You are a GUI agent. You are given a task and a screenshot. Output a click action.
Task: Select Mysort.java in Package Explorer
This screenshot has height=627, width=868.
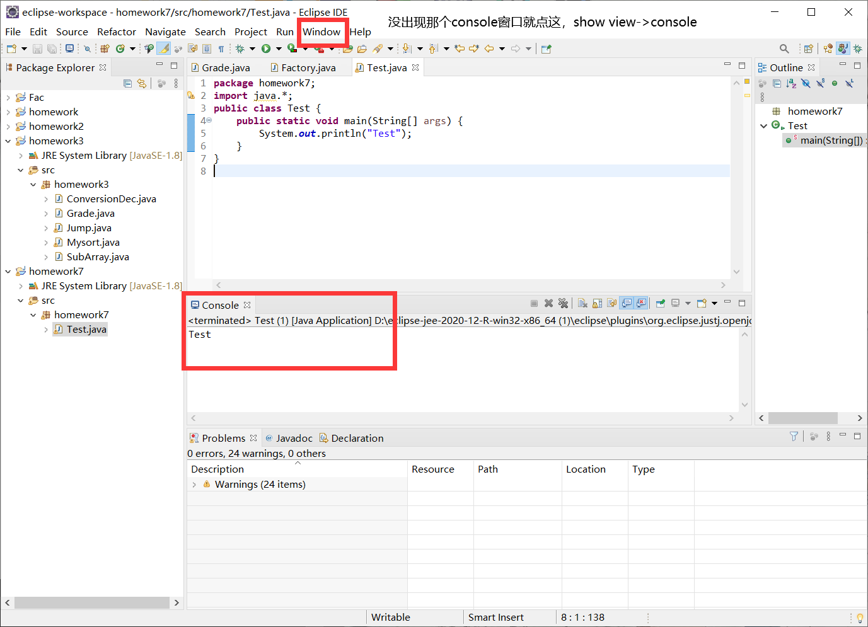pyautogui.click(x=93, y=243)
